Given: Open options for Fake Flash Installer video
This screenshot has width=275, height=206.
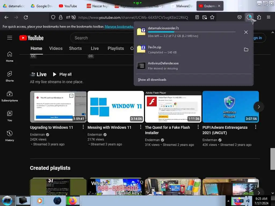Looking at the screenshot, I should [198, 127].
